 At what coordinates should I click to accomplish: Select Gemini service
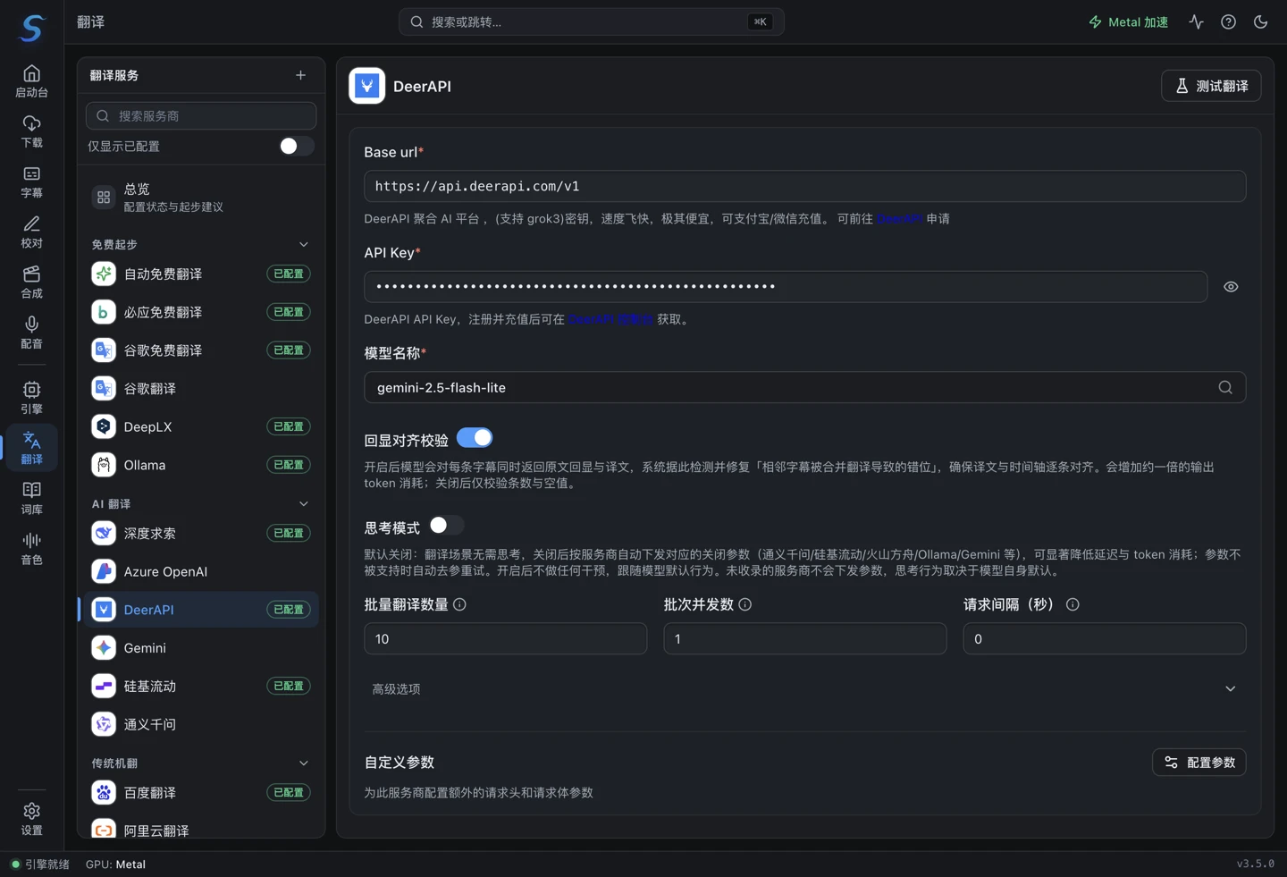click(x=201, y=648)
